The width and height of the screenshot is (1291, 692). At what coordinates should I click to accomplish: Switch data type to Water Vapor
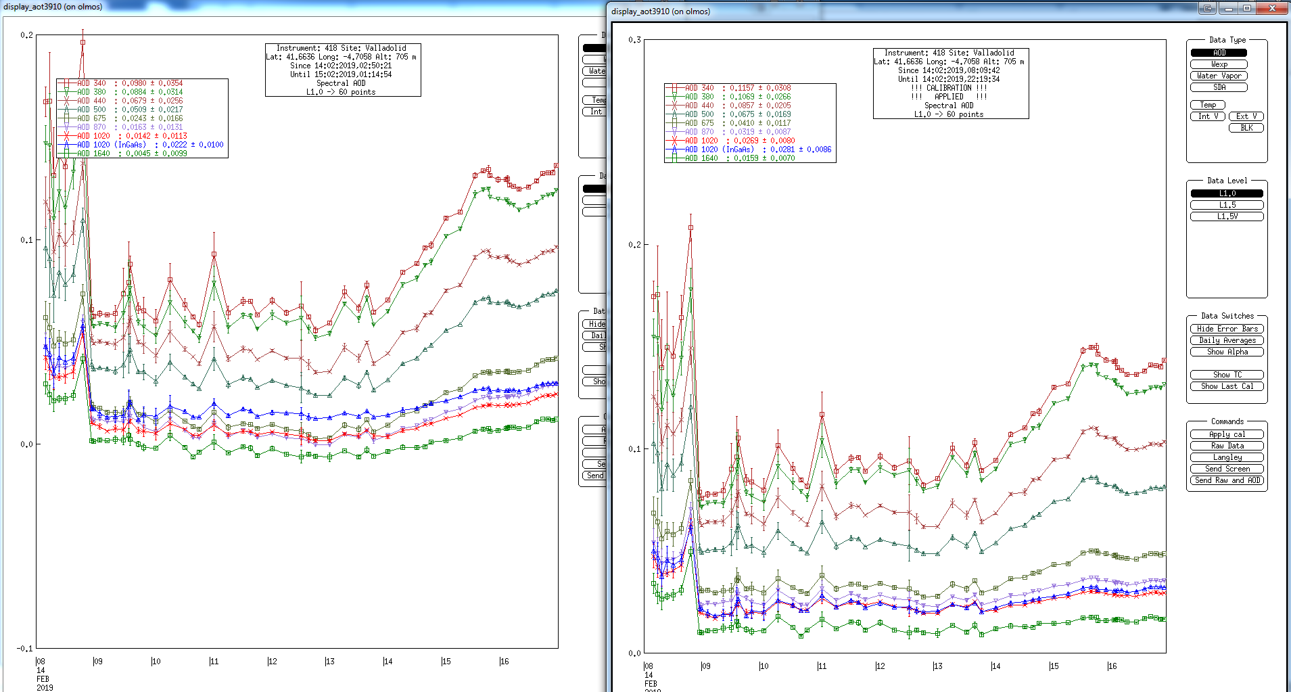(x=1219, y=76)
